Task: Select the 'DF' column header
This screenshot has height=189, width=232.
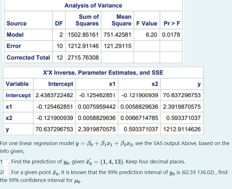Action: click(59, 23)
